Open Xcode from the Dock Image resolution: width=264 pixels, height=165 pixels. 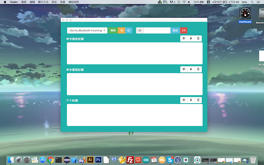(74, 160)
